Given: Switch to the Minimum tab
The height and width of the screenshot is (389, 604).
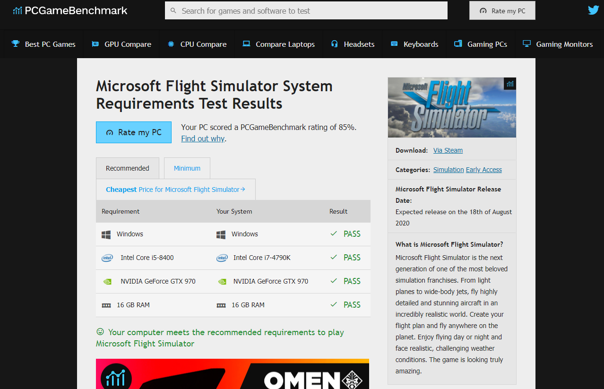Looking at the screenshot, I should point(187,168).
